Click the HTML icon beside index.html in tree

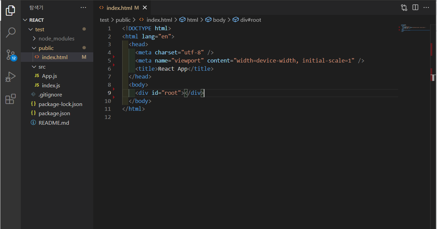[x=37, y=57]
